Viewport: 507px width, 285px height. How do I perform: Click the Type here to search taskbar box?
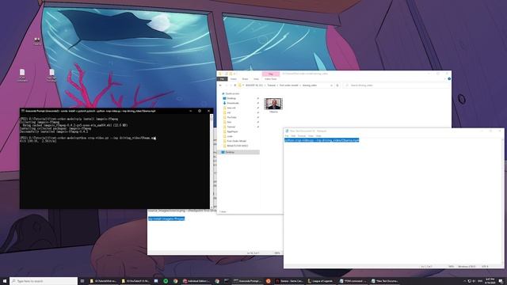[44, 281]
